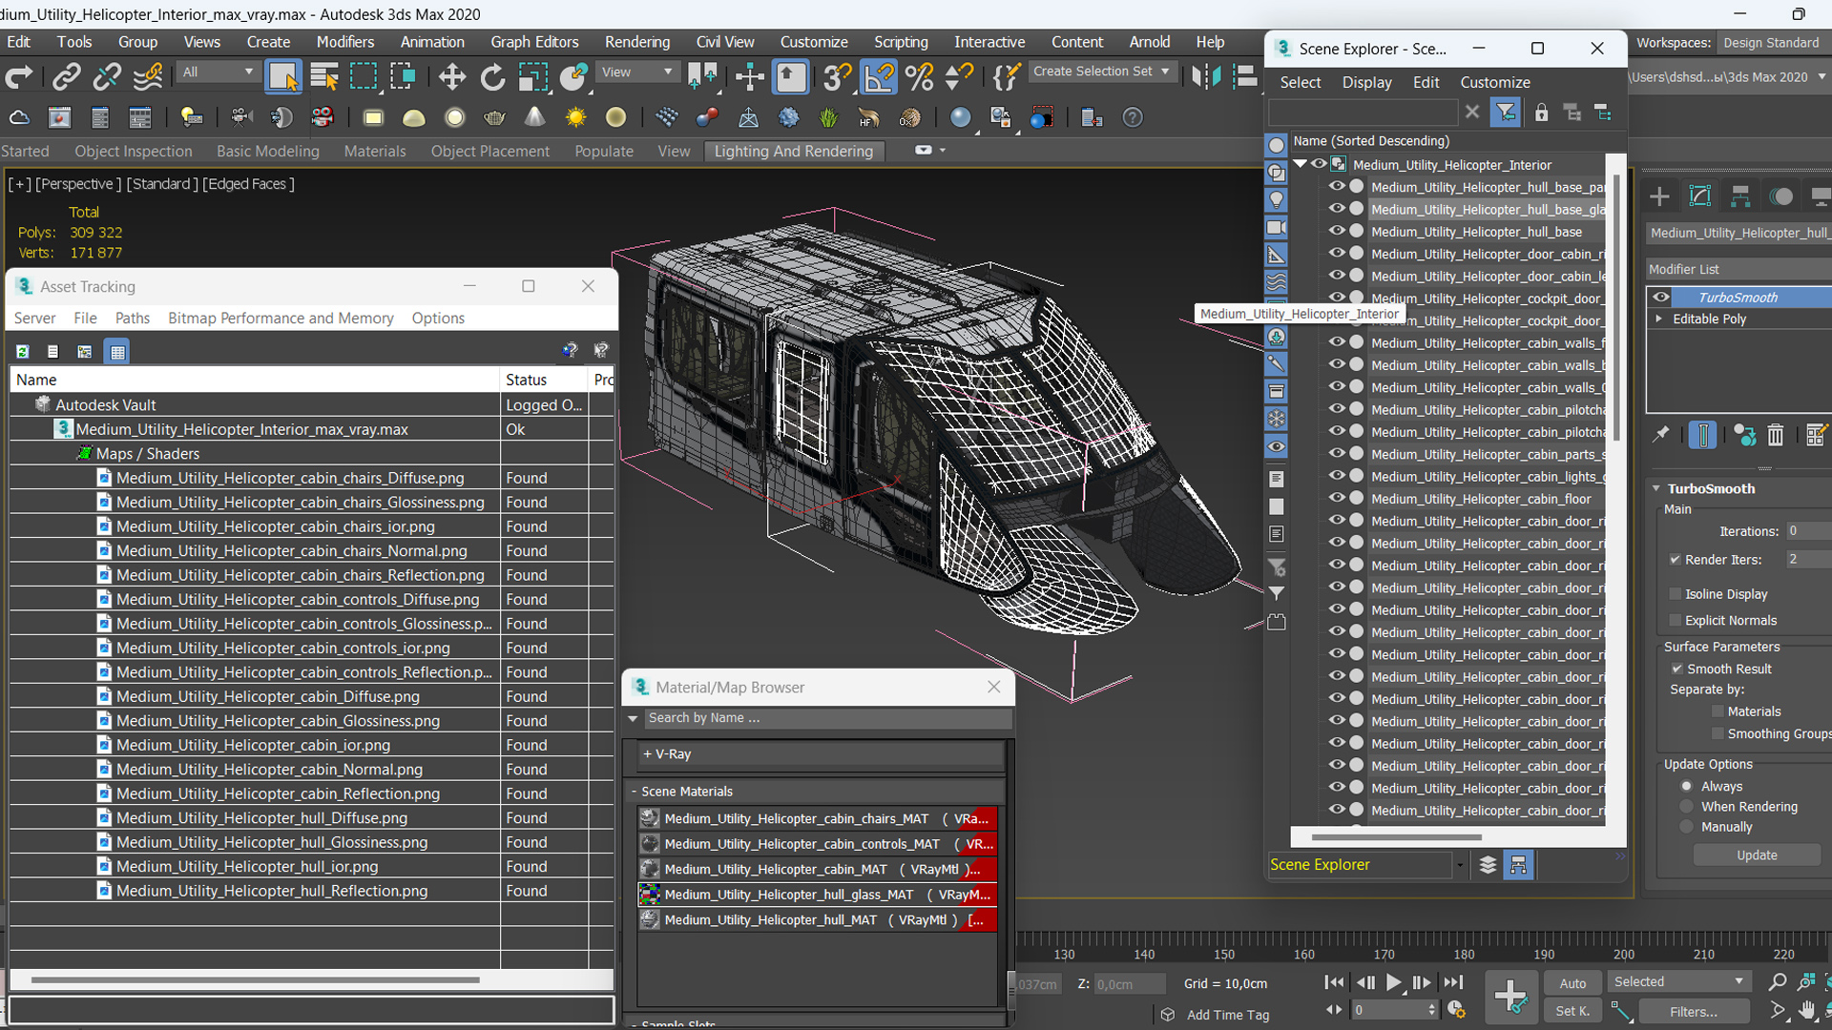This screenshot has height=1030, width=1832.
Task: Click the Refresh icon in Asset Tracking
Action: 22,351
